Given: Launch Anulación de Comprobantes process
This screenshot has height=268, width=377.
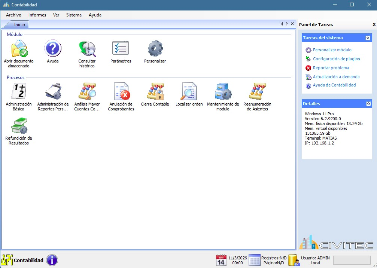Looking at the screenshot, I should pos(122,91).
